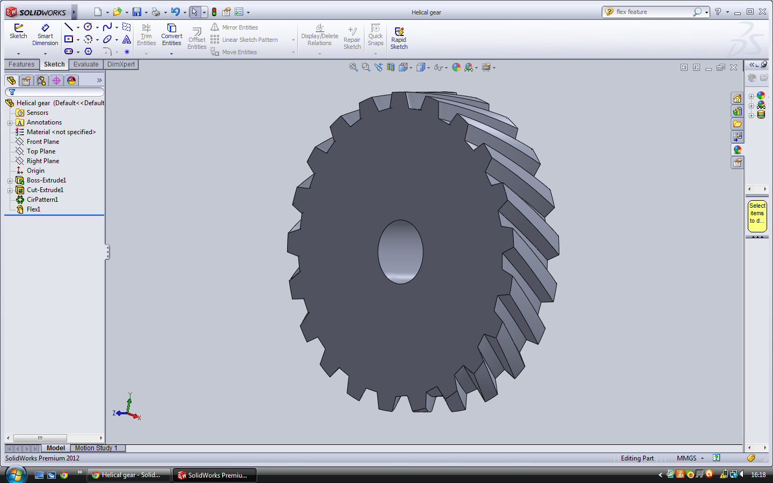Pick the Straight Slot tool

tap(68, 52)
